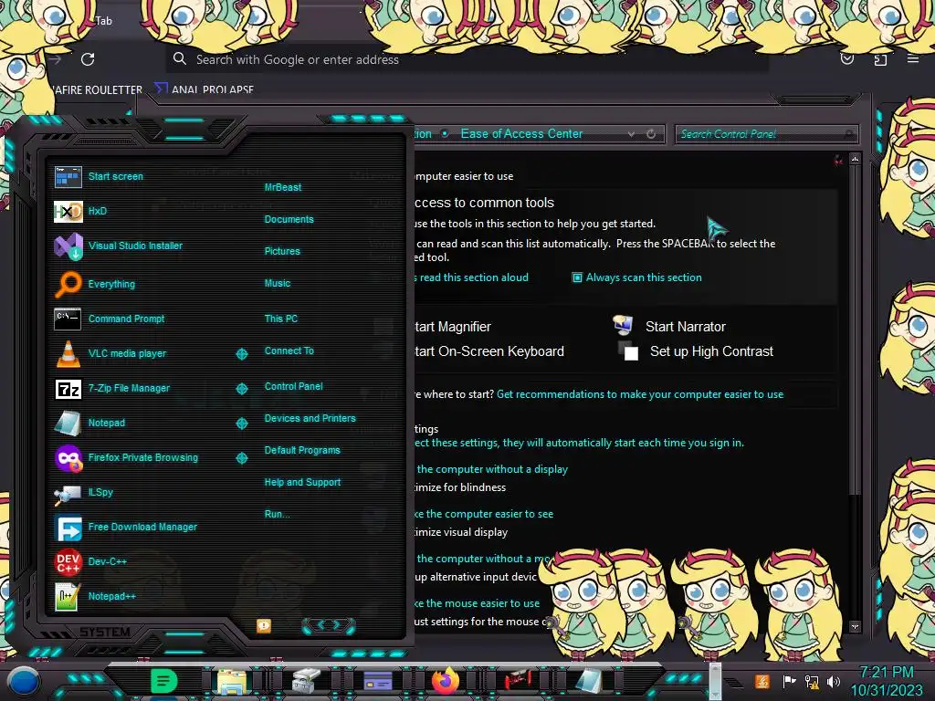Open Firefox Private Browsing mask icon
The height and width of the screenshot is (701, 935).
click(x=68, y=458)
